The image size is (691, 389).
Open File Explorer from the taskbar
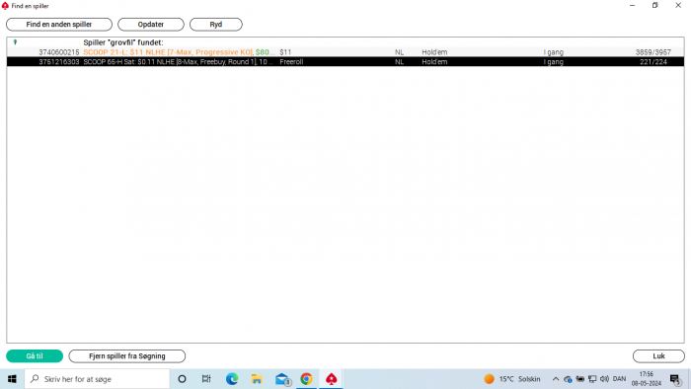[x=257, y=379]
